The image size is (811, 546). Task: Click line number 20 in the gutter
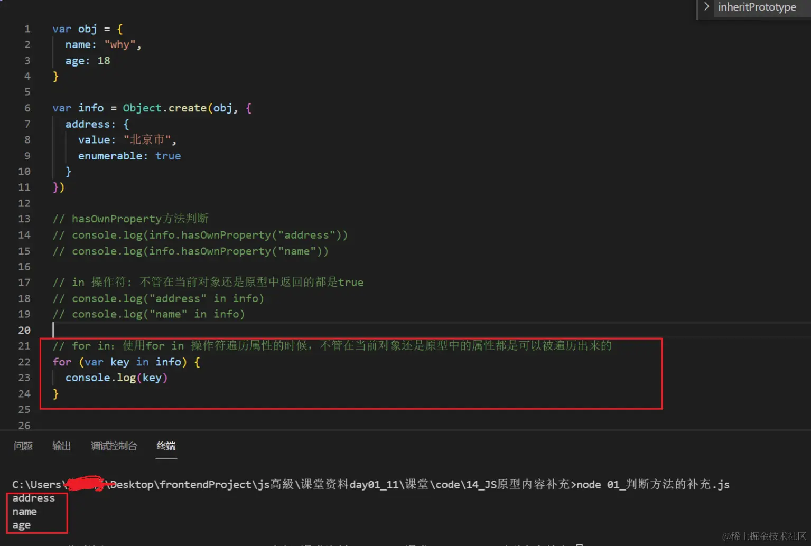[x=24, y=330]
